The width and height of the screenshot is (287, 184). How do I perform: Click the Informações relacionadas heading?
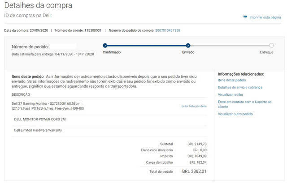[241, 74]
